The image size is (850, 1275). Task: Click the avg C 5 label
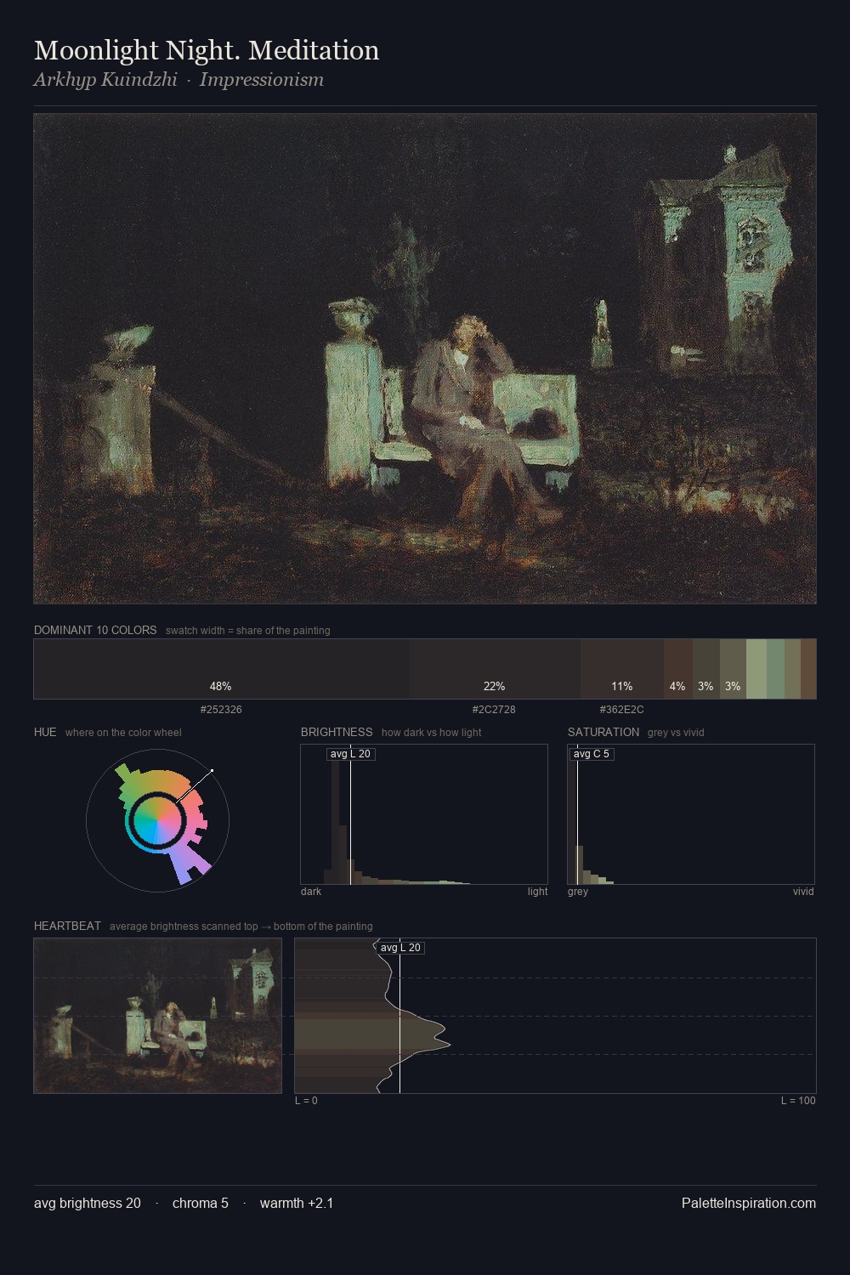(x=591, y=754)
